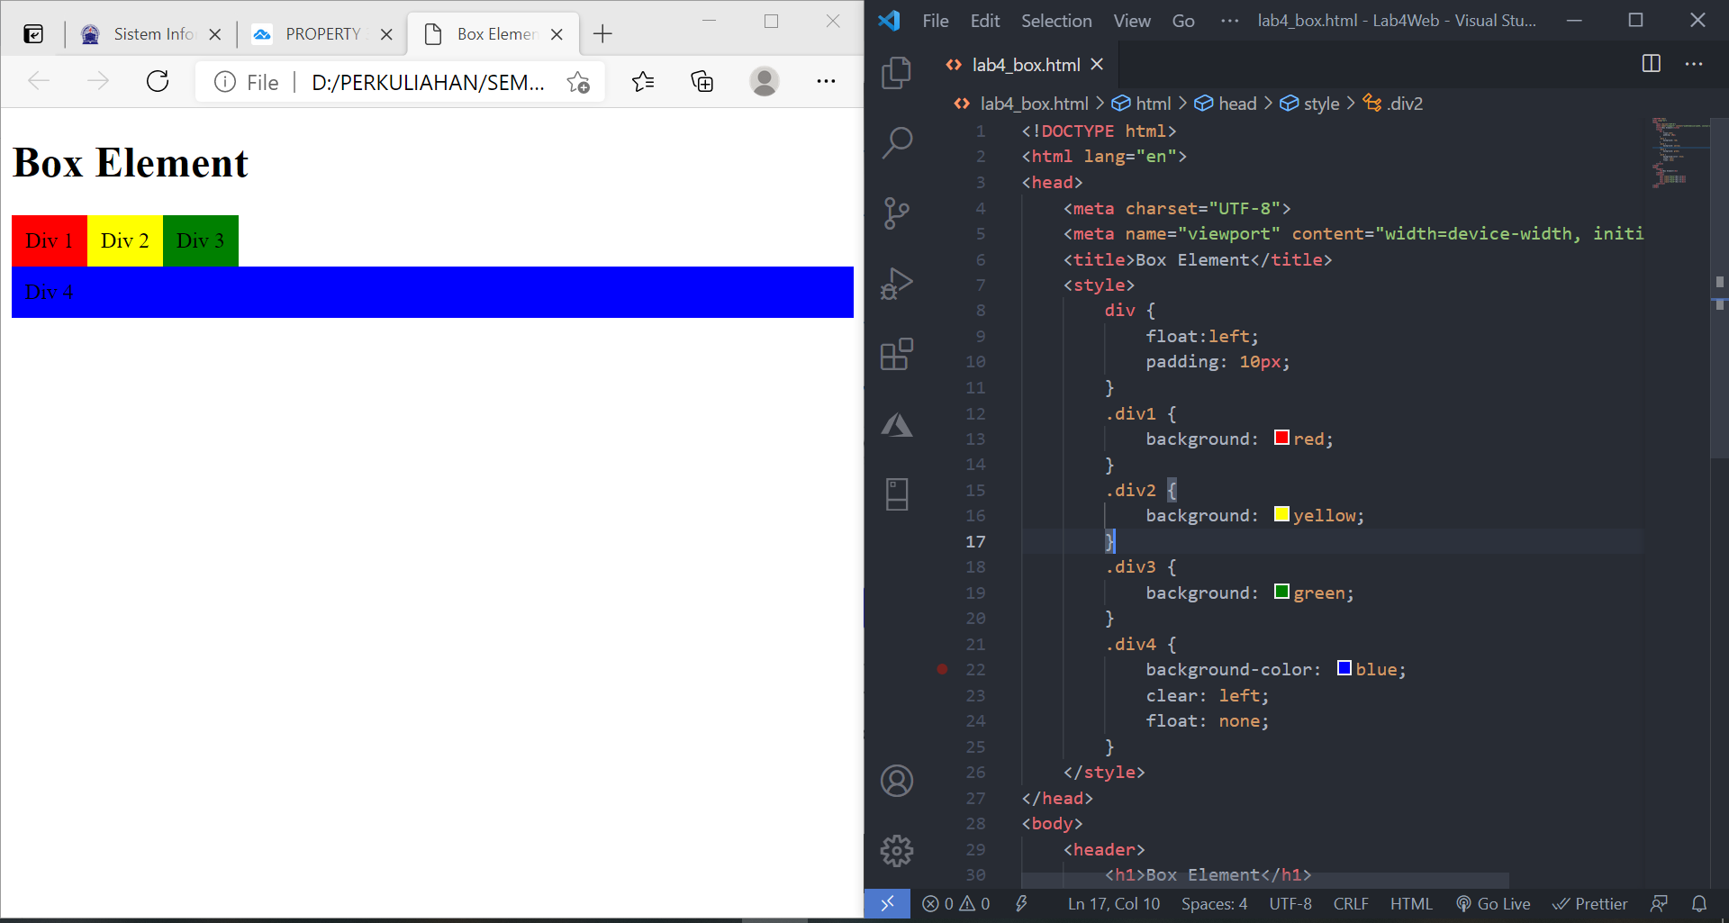Start the Go Live server
The width and height of the screenshot is (1729, 923).
pyautogui.click(x=1493, y=903)
